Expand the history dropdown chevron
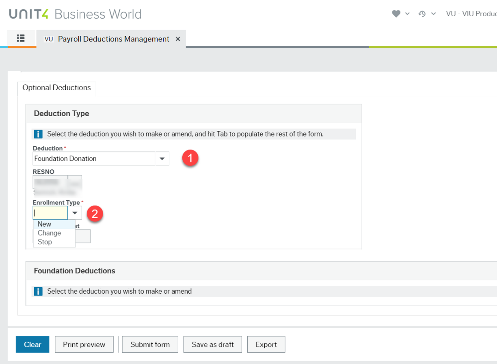This screenshot has width=497, height=364. point(434,14)
